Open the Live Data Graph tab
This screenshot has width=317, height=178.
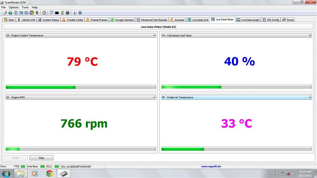pyautogui.click(x=248, y=20)
